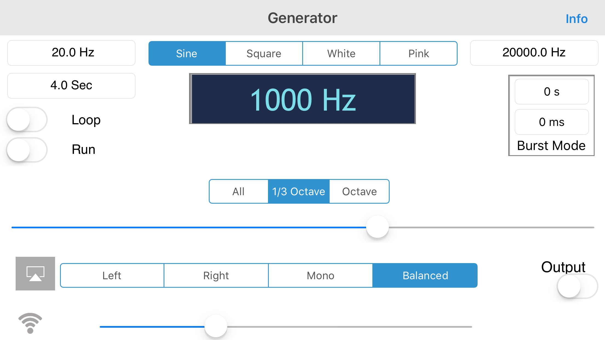Route output to Right channel
605x340 pixels.
point(216,275)
